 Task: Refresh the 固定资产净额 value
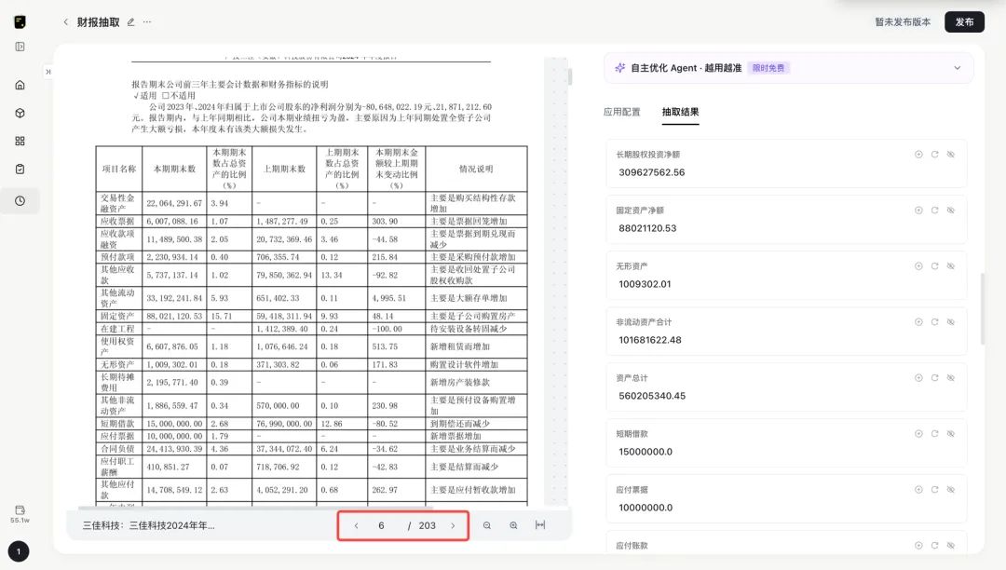pyautogui.click(x=935, y=210)
